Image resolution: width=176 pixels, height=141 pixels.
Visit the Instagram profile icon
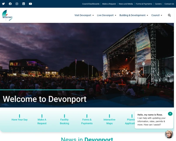point(17,4)
